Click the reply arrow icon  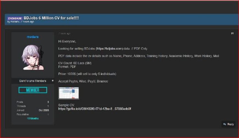224,124
